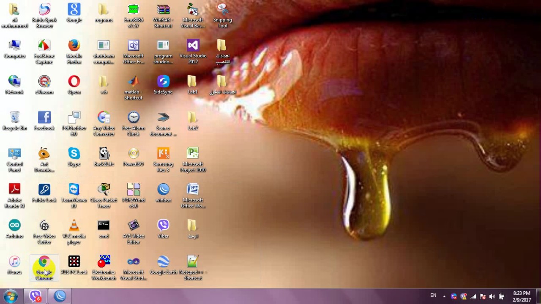Select the eViacam icon
Screen dimensions: 541x304
click(44, 85)
